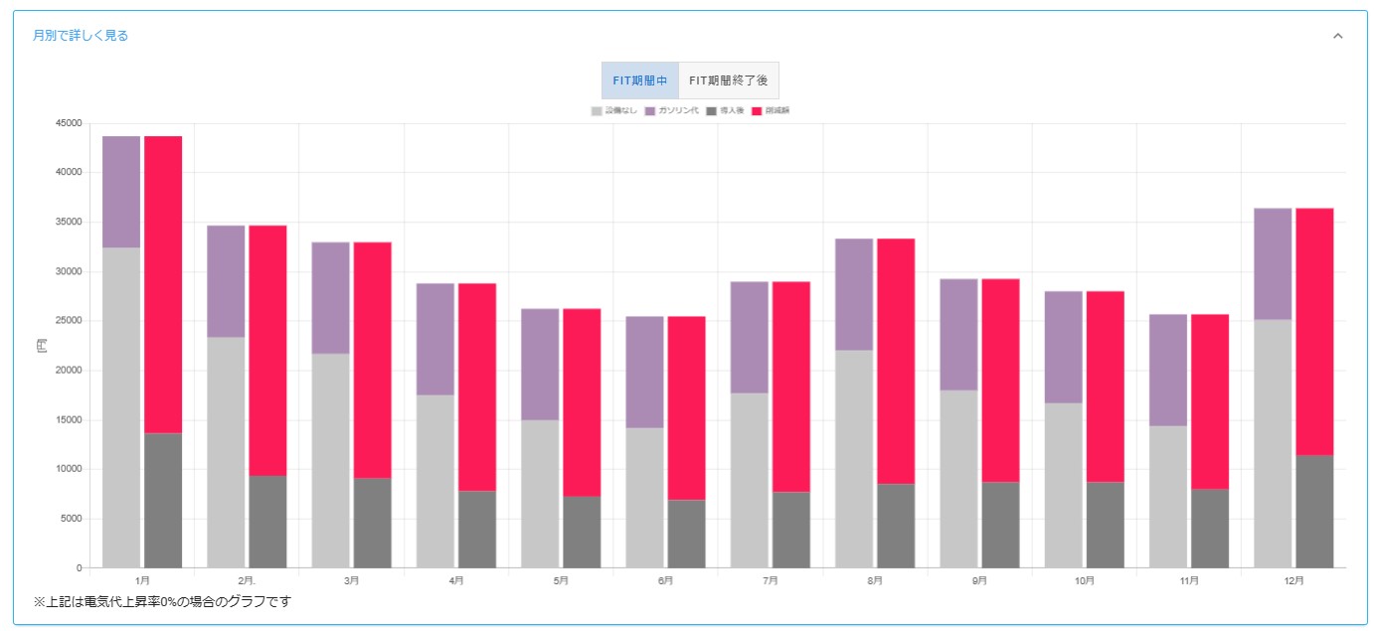Screen dimensions: 1379x631
Task: Click April's light gray 設備なし bar
Action: pyautogui.click(x=435, y=482)
